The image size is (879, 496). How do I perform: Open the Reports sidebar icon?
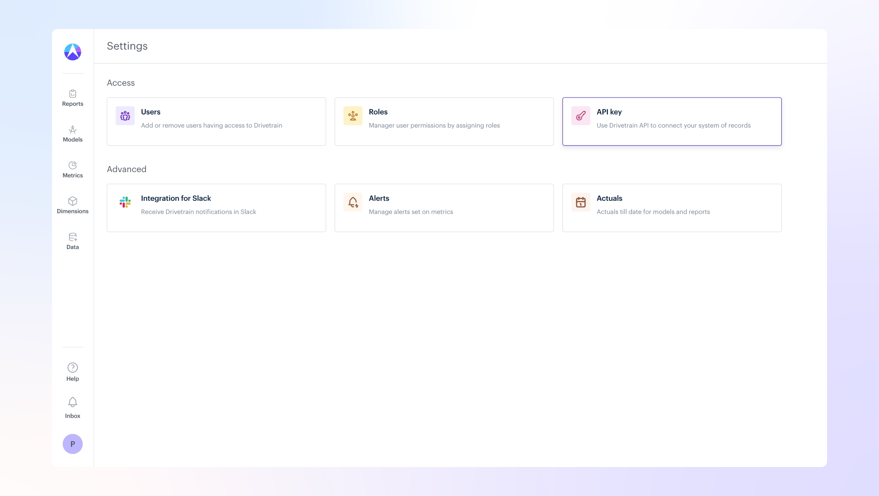pos(73,94)
